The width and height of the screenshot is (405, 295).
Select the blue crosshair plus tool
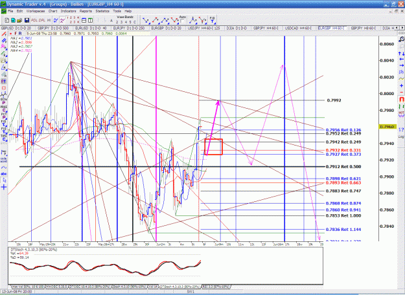pyautogui.click(x=4, y=187)
